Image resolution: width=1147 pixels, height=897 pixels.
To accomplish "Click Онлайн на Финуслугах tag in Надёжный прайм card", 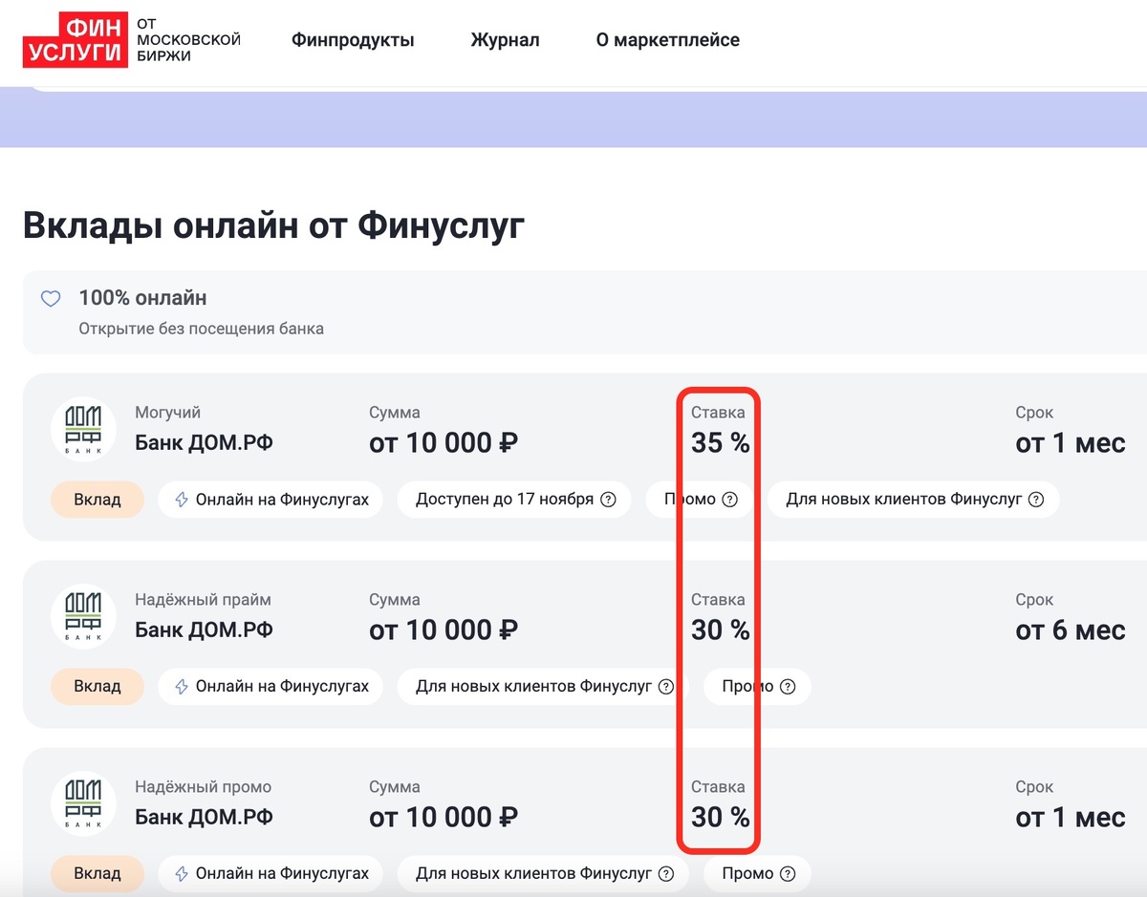I will 271,686.
